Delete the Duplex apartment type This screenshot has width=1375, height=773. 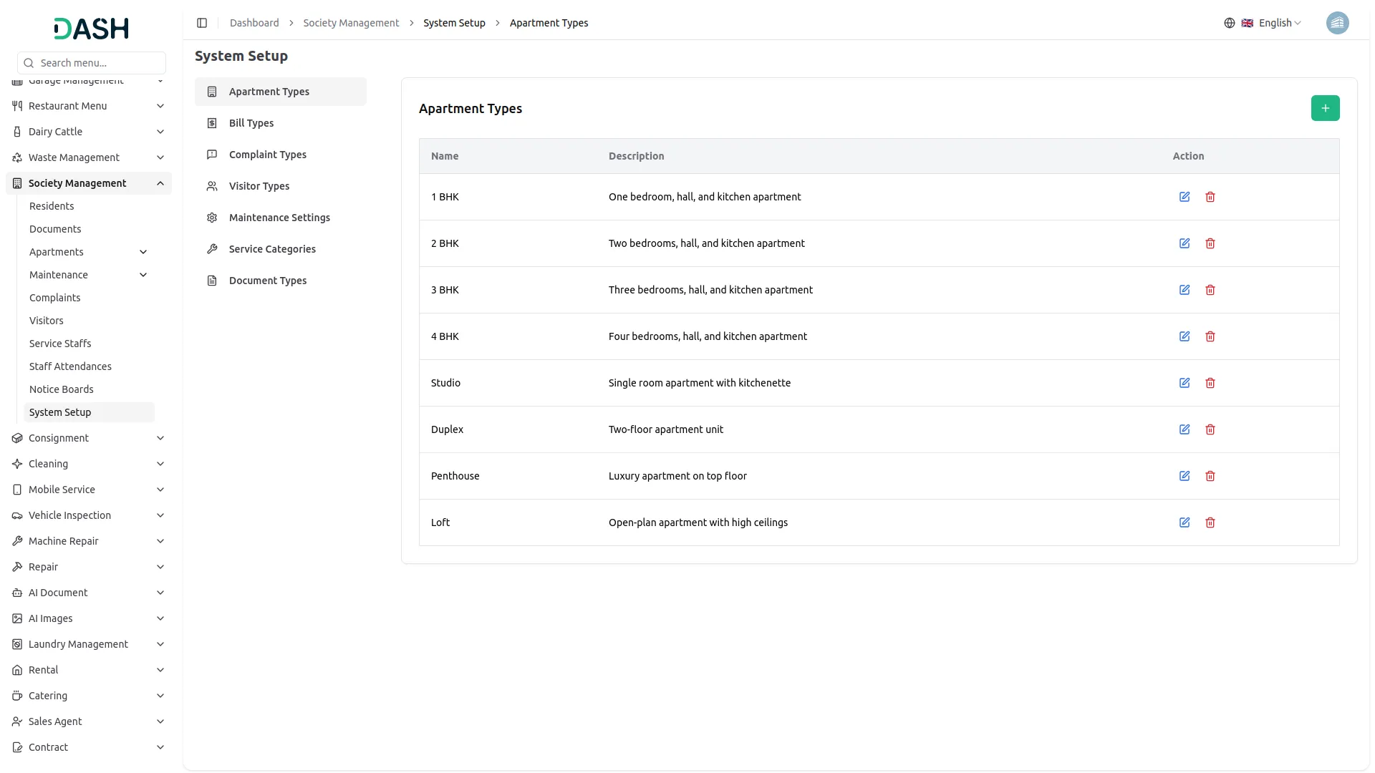pos(1210,429)
